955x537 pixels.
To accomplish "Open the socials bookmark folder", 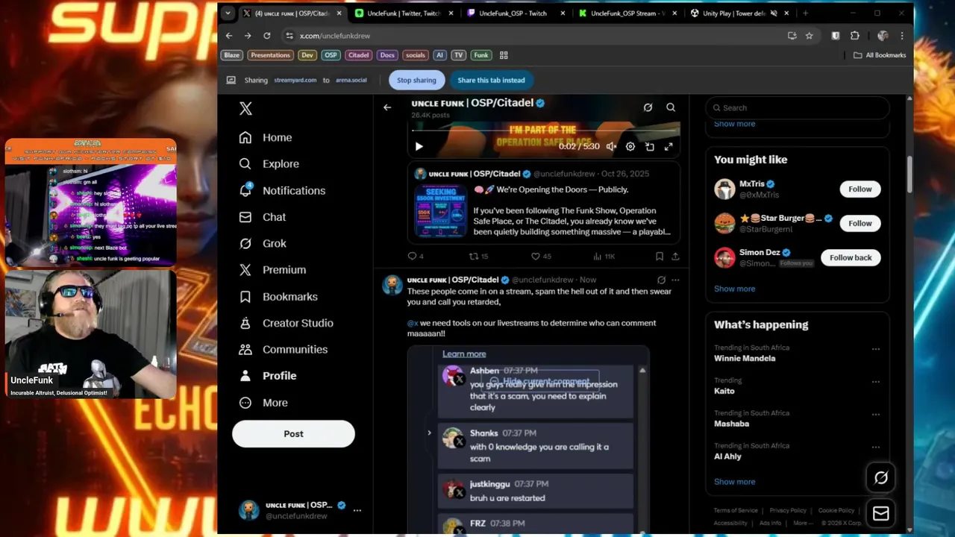I will coord(415,55).
